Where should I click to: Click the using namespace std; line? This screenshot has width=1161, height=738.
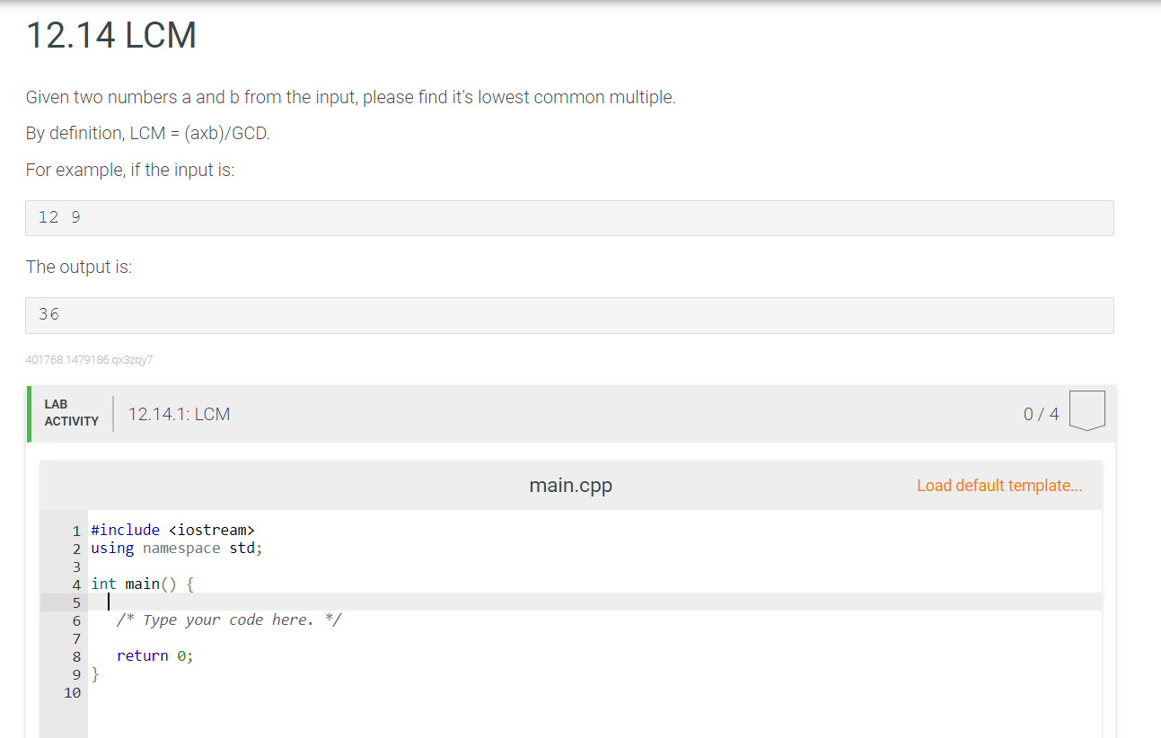coord(176,548)
